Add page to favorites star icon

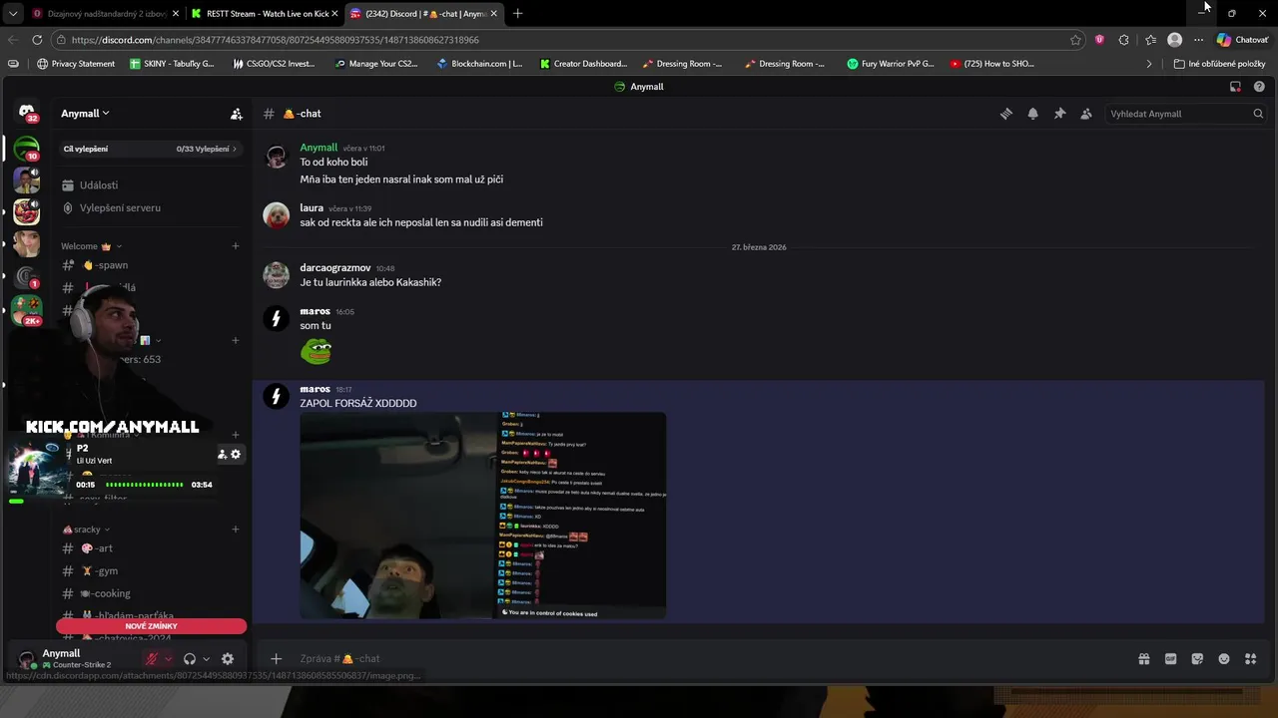pos(1075,40)
